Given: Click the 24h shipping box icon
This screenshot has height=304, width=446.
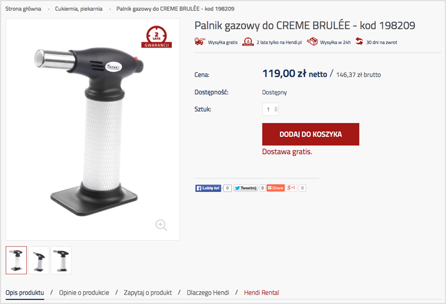Looking at the screenshot, I should click(x=312, y=41).
